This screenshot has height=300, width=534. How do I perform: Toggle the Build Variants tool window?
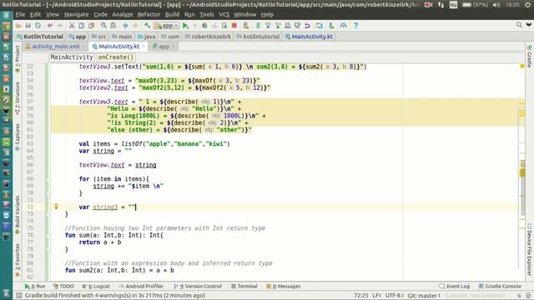18,215
